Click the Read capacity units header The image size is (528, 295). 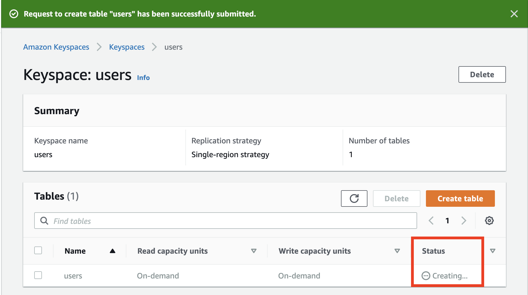click(173, 251)
